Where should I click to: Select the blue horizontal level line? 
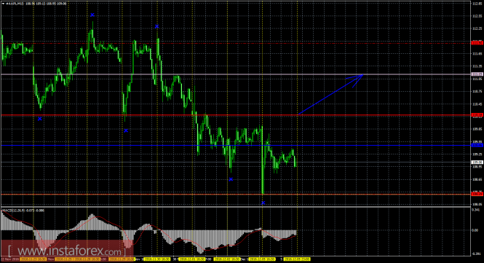point(236,145)
